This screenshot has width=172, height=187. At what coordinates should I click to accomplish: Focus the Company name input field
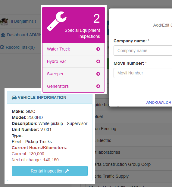pyautogui.click(x=143, y=51)
